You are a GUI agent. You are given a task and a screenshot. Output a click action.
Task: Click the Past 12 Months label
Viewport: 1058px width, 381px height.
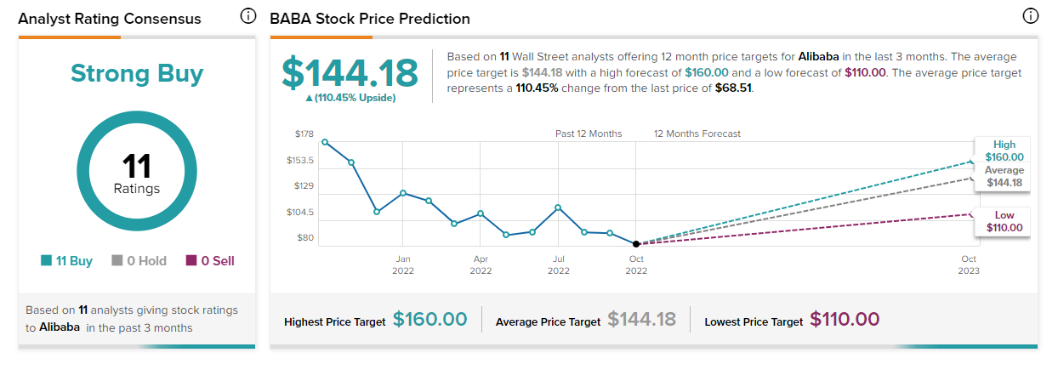[x=589, y=134]
